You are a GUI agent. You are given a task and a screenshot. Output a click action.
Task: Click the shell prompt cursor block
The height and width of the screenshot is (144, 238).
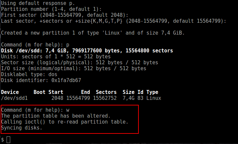(x=9, y=140)
